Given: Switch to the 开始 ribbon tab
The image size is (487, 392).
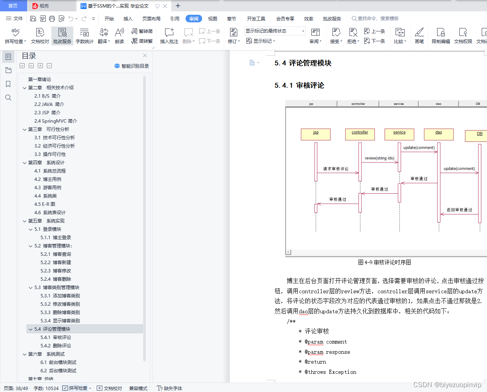Looking at the screenshot, I should [x=109, y=19].
